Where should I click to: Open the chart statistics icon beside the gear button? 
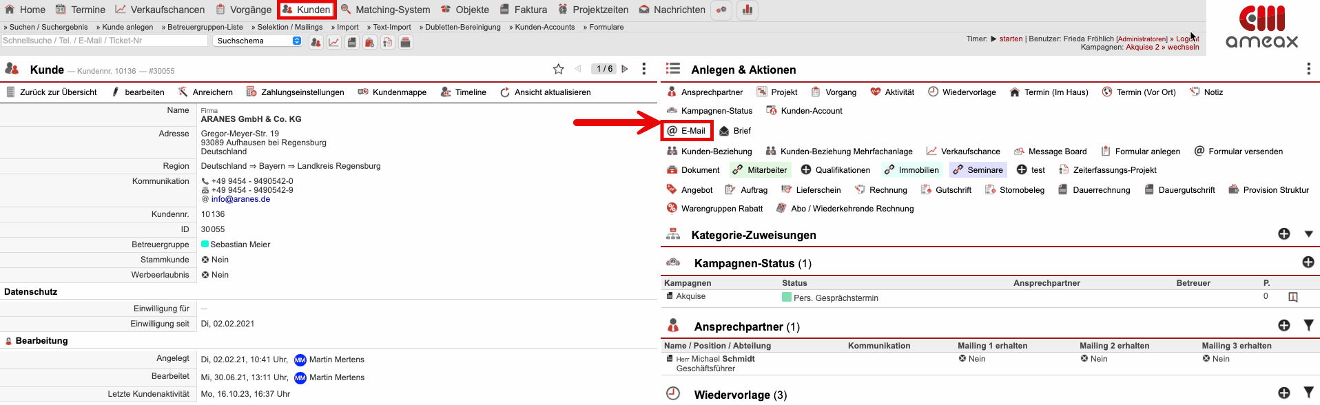(747, 10)
